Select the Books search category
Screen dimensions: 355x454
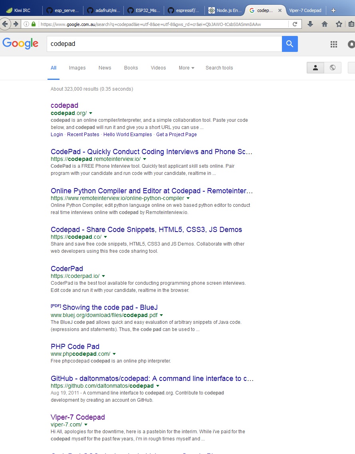coord(131,68)
